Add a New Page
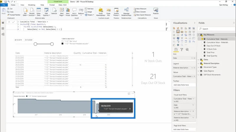The image size is (236, 132). [x=62, y=12]
